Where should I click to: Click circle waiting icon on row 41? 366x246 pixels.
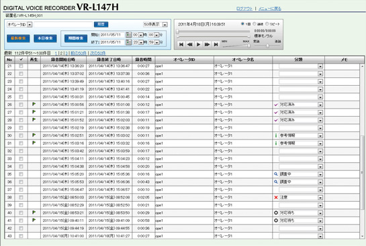point(276,221)
